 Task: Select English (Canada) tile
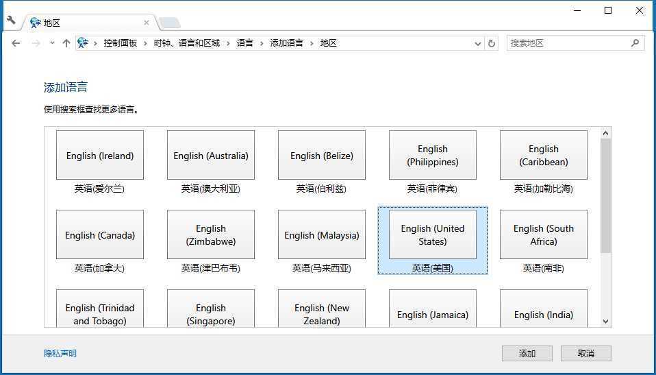[x=100, y=234]
